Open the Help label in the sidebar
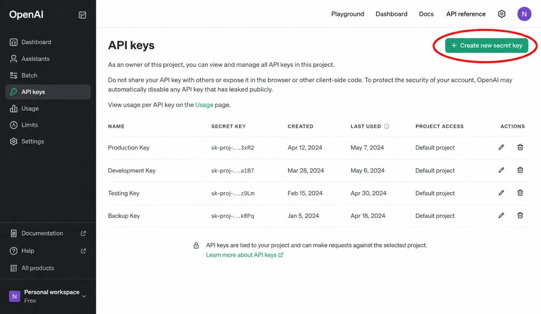Screen dimensions: 541x314 (28, 251)
